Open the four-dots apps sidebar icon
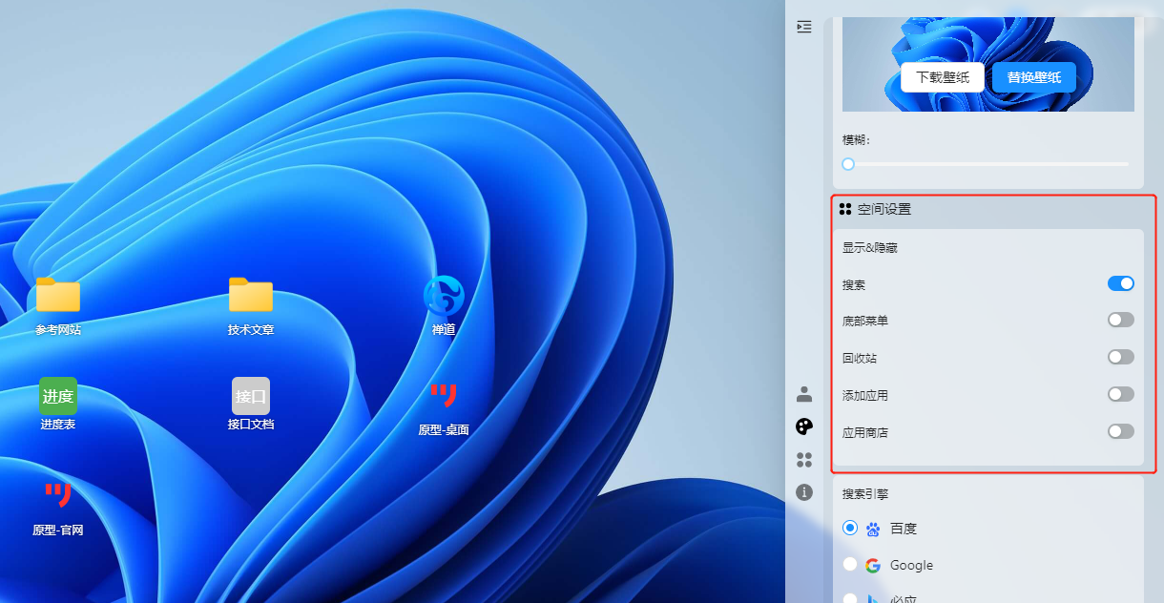This screenshot has width=1164, height=603. click(804, 460)
